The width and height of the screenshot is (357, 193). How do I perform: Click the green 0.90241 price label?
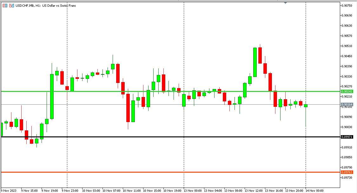click(x=347, y=92)
